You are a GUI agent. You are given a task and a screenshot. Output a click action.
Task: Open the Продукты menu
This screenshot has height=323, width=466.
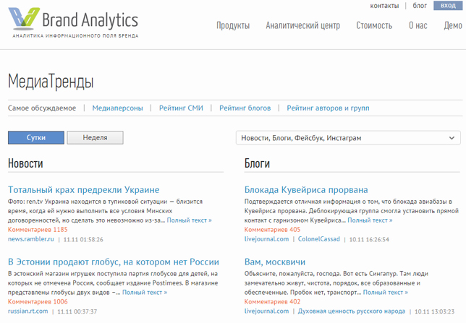coord(233,25)
